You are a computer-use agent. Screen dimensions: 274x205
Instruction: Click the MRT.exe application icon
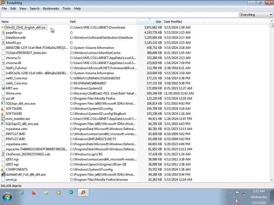coord(3,88)
